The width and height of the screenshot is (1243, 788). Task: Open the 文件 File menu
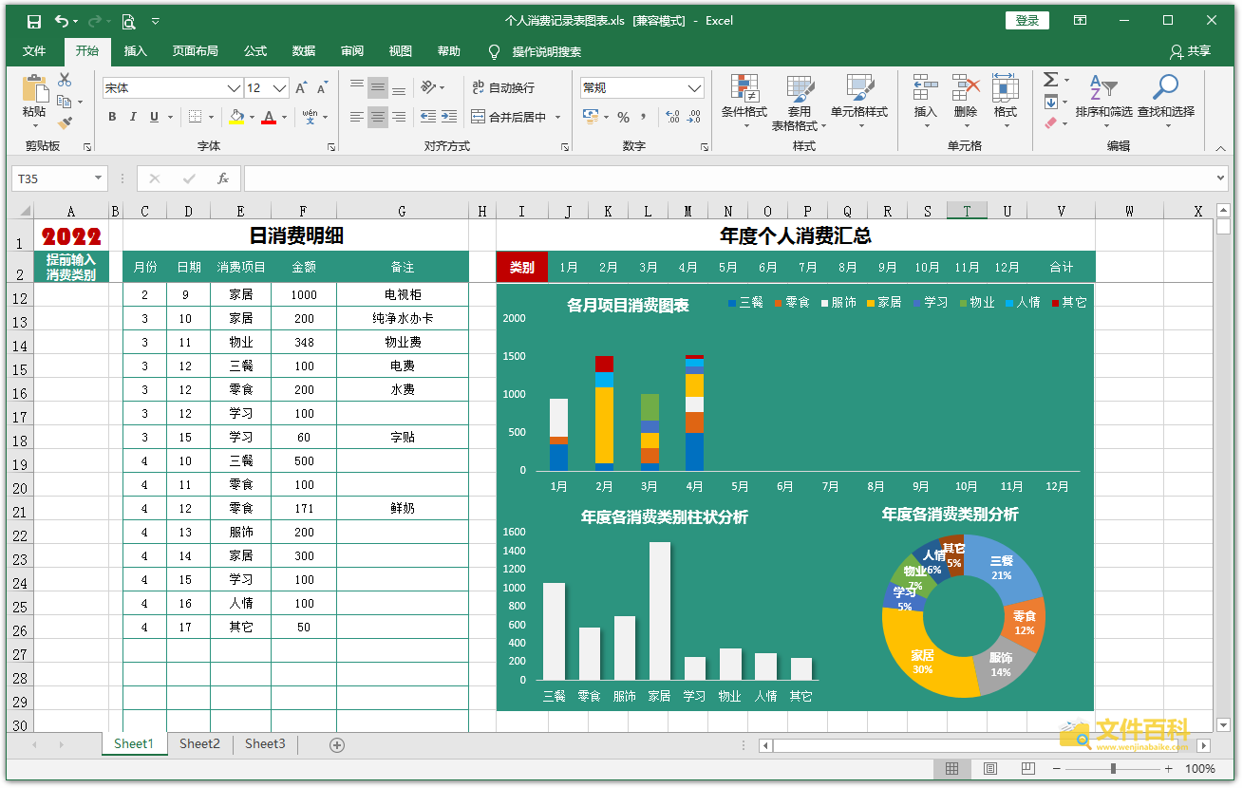coord(34,51)
